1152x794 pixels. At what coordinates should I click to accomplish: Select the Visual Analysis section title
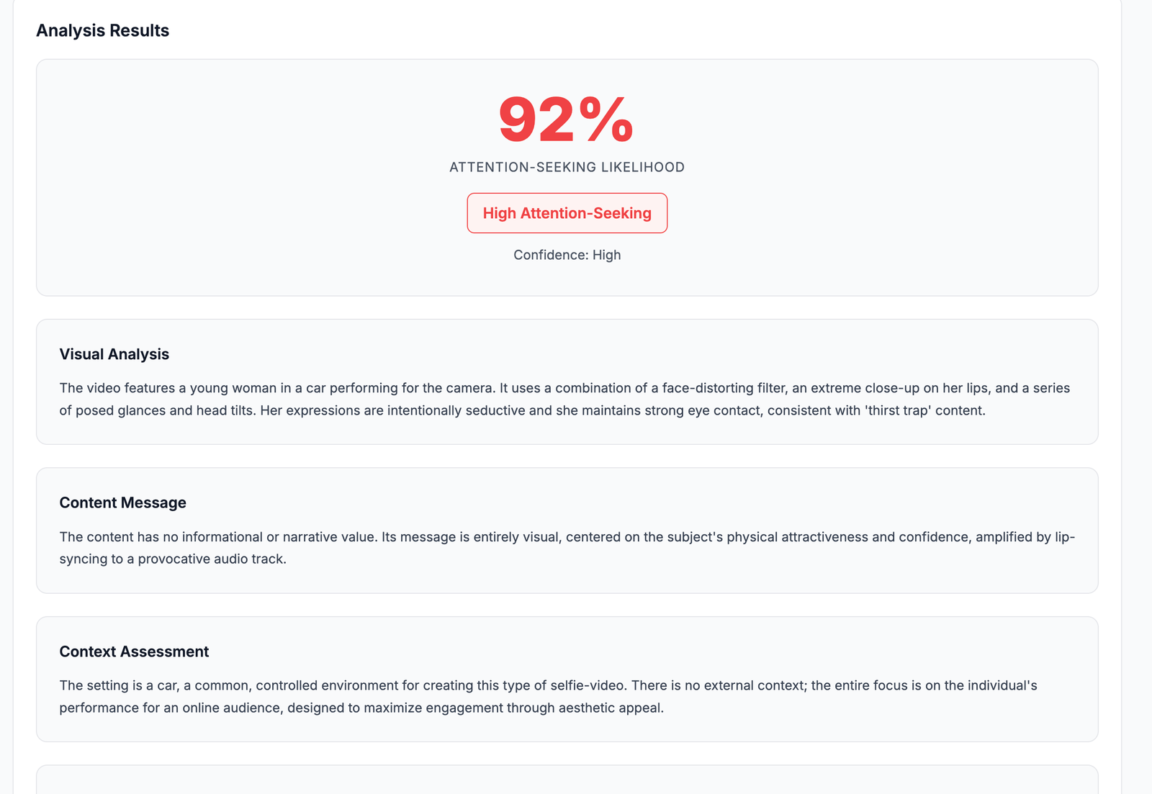point(114,354)
